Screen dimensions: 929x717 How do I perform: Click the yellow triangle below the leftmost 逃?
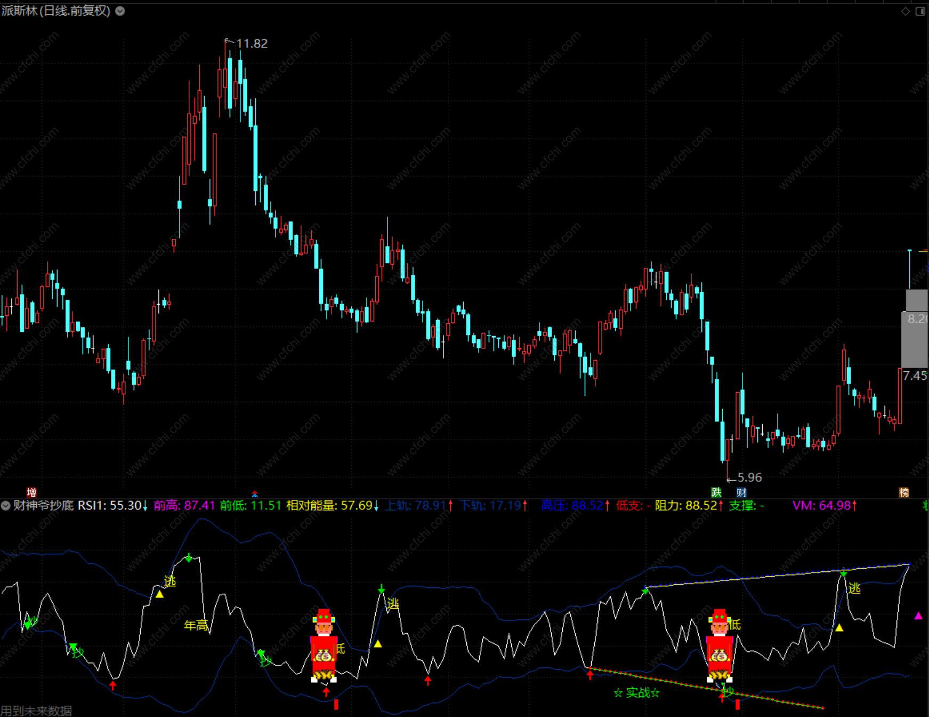pyautogui.click(x=159, y=594)
